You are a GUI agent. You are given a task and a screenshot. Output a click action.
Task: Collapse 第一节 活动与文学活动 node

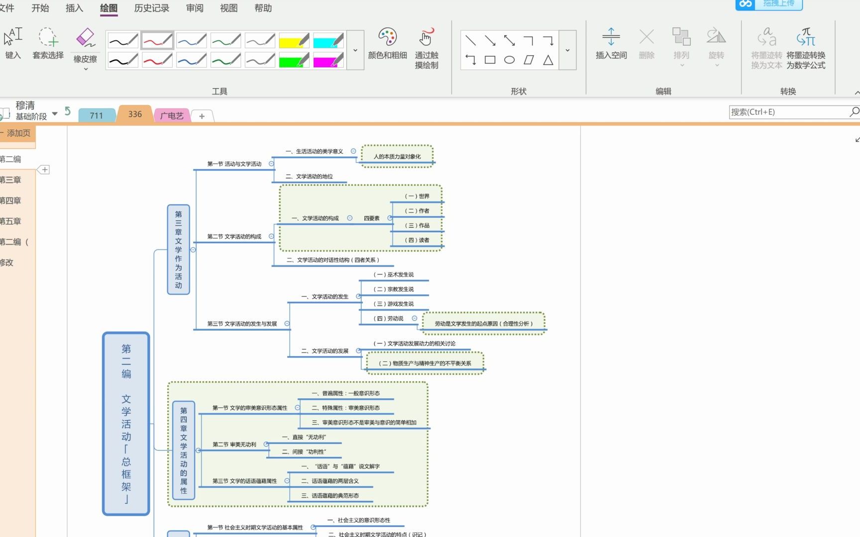(x=271, y=164)
